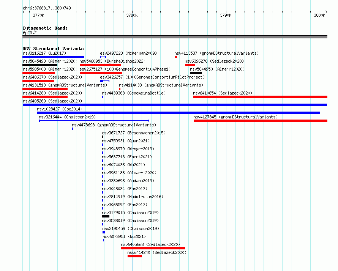
Task: Click nsv4478698 (gnomADStructuralVariants) label
Action: [x=114, y=125]
